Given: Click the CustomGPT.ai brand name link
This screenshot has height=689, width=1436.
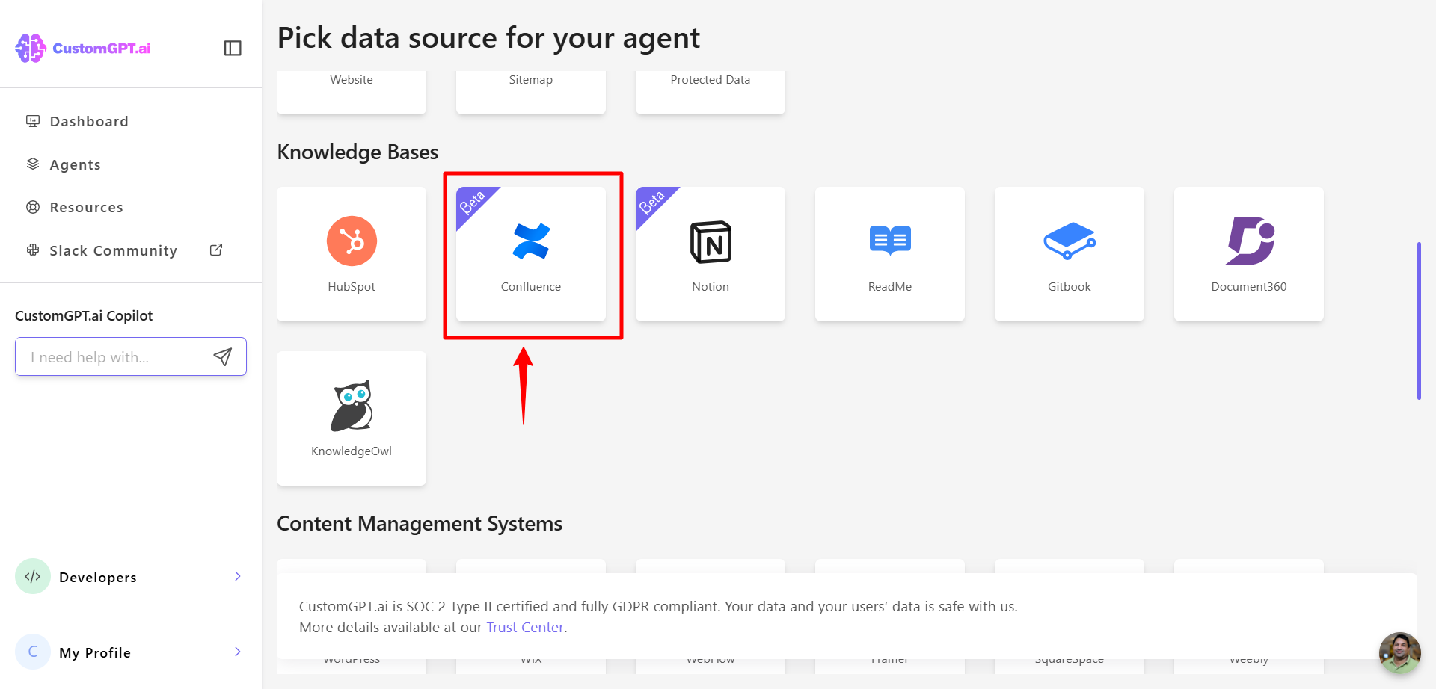Looking at the screenshot, I should pos(102,48).
